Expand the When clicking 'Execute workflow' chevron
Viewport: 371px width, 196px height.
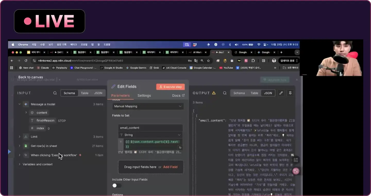[x=19, y=155]
